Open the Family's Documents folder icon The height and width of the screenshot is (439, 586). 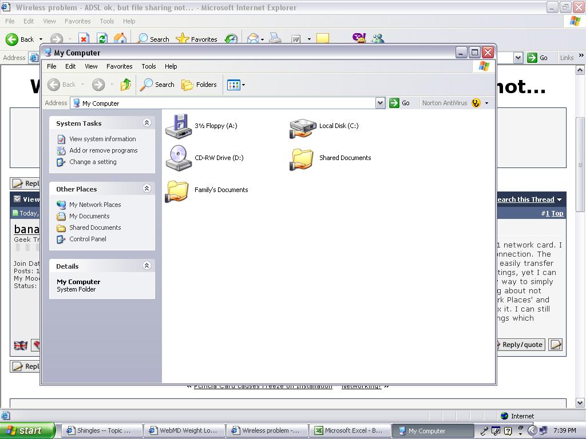pos(177,190)
